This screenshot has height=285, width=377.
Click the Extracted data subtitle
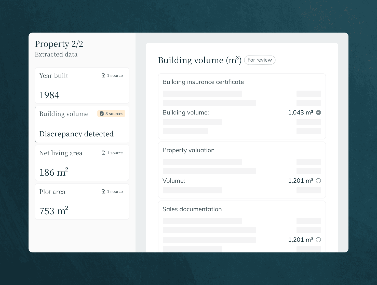tap(56, 54)
